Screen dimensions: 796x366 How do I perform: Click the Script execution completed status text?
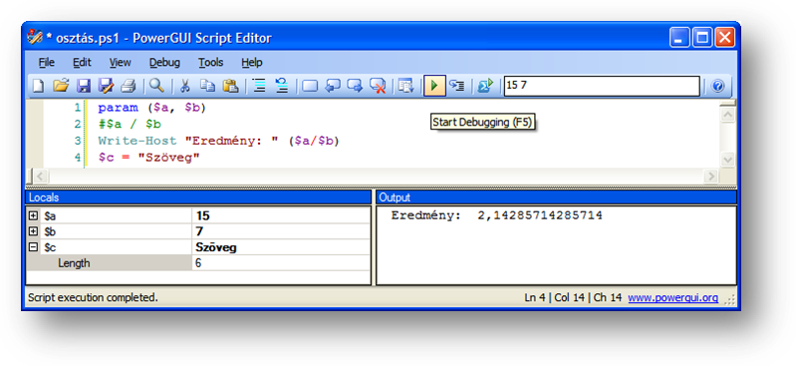click(x=93, y=298)
